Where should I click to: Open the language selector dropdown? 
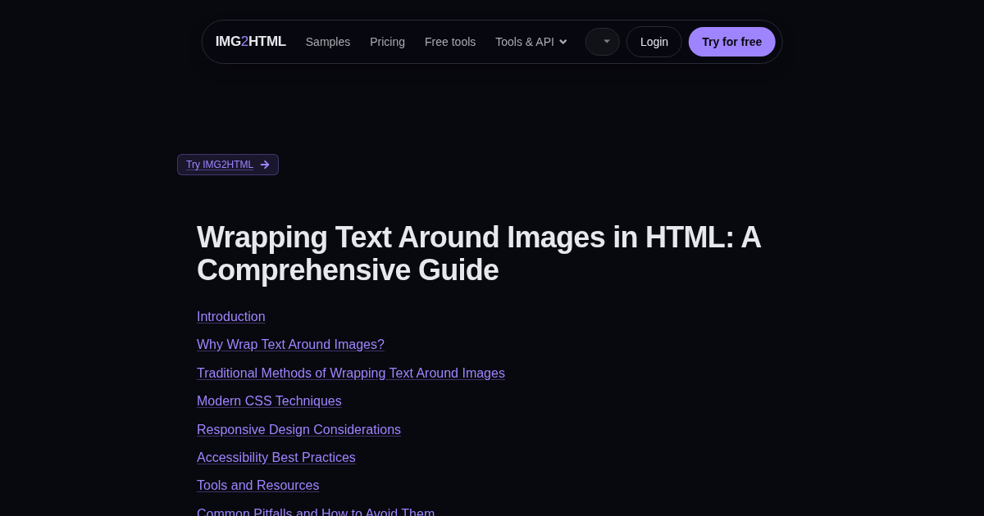coord(603,42)
